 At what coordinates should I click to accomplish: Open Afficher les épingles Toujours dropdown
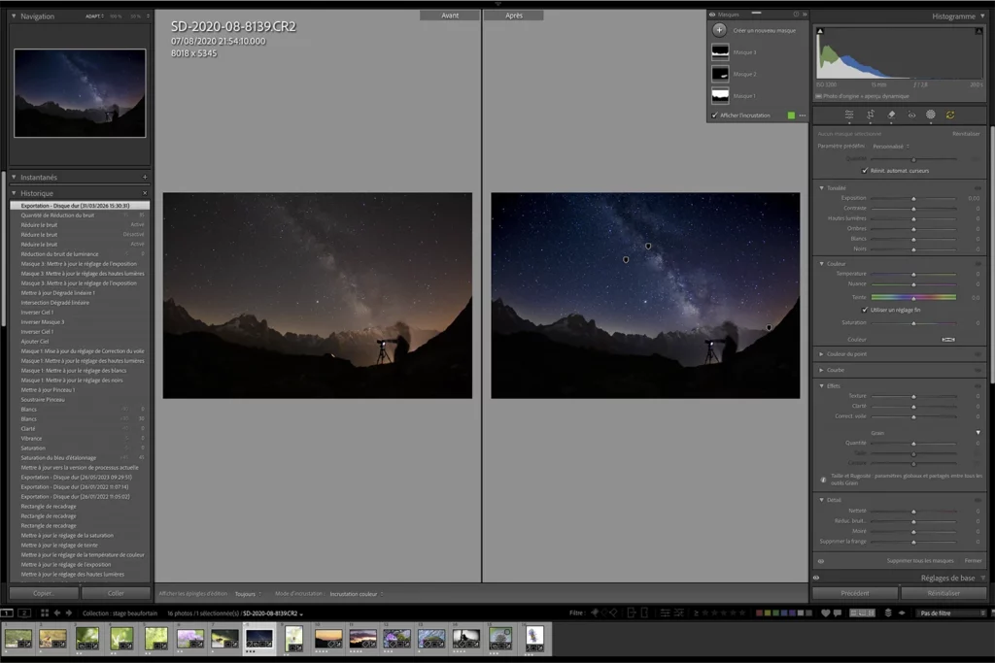pos(248,594)
